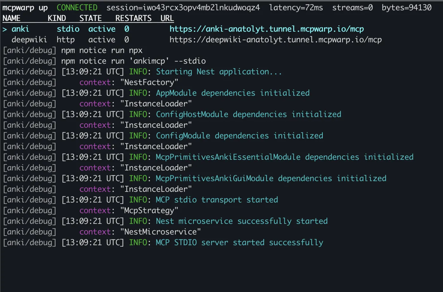The width and height of the screenshot is (443, 292).
Task: Click 'ConfigModule dependencies initialized' message
Action: (240, 136)
